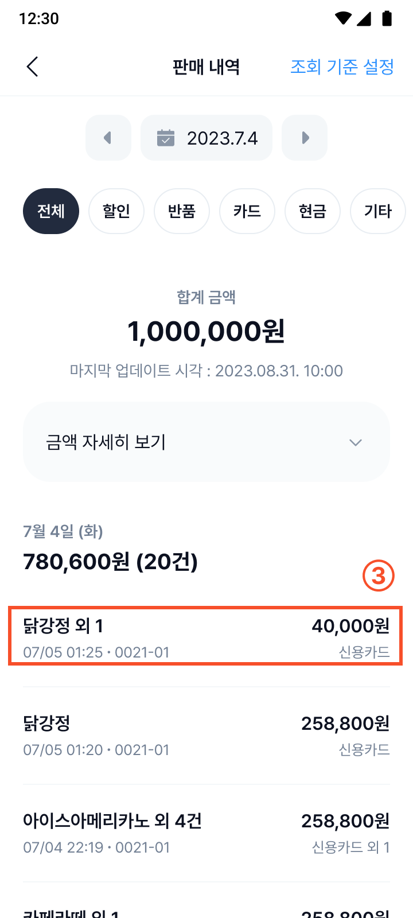The height and width of the screenshot is (918, 413).
Task: Tap the chevron beside 금액 자세히 보기
Action: (x=356, y=442)
